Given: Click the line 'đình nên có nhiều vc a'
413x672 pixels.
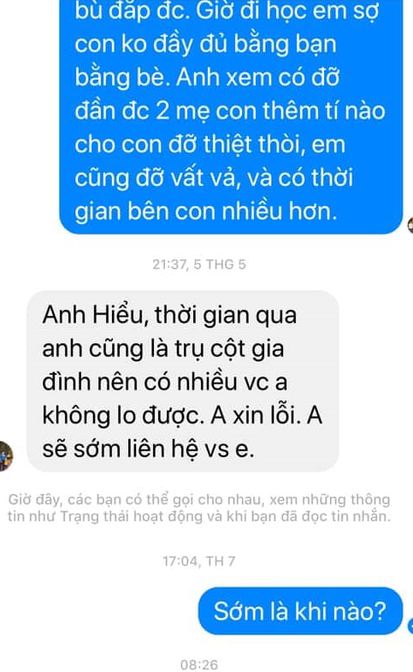Looking at the screenshot, I should [x=165, y=382].
